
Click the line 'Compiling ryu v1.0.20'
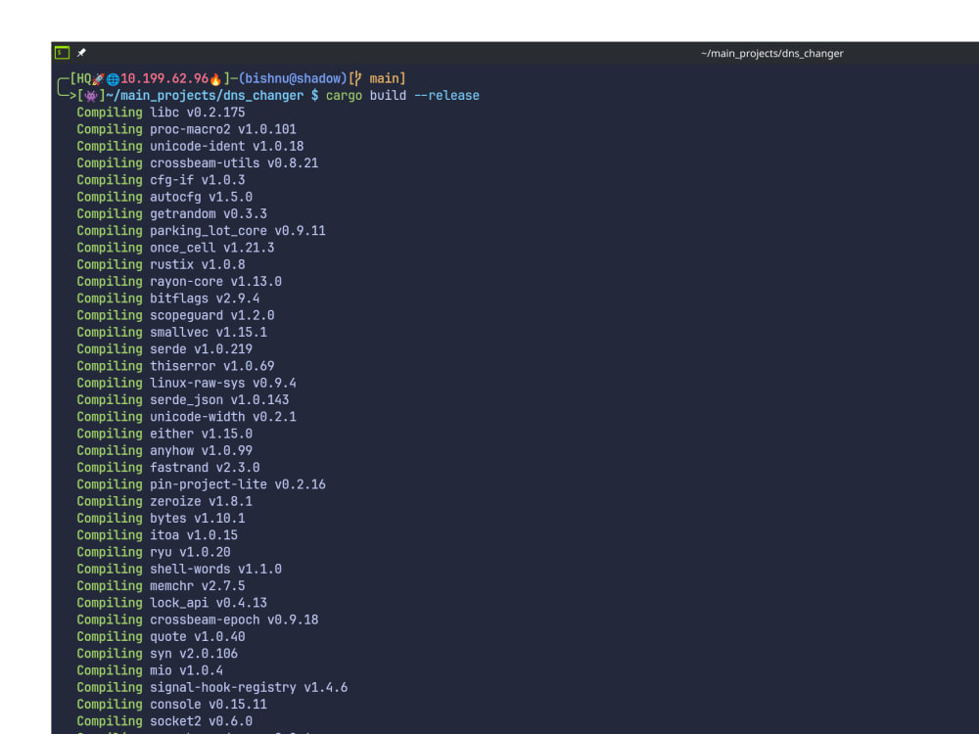pyautogui.click(x=153, y=552)
